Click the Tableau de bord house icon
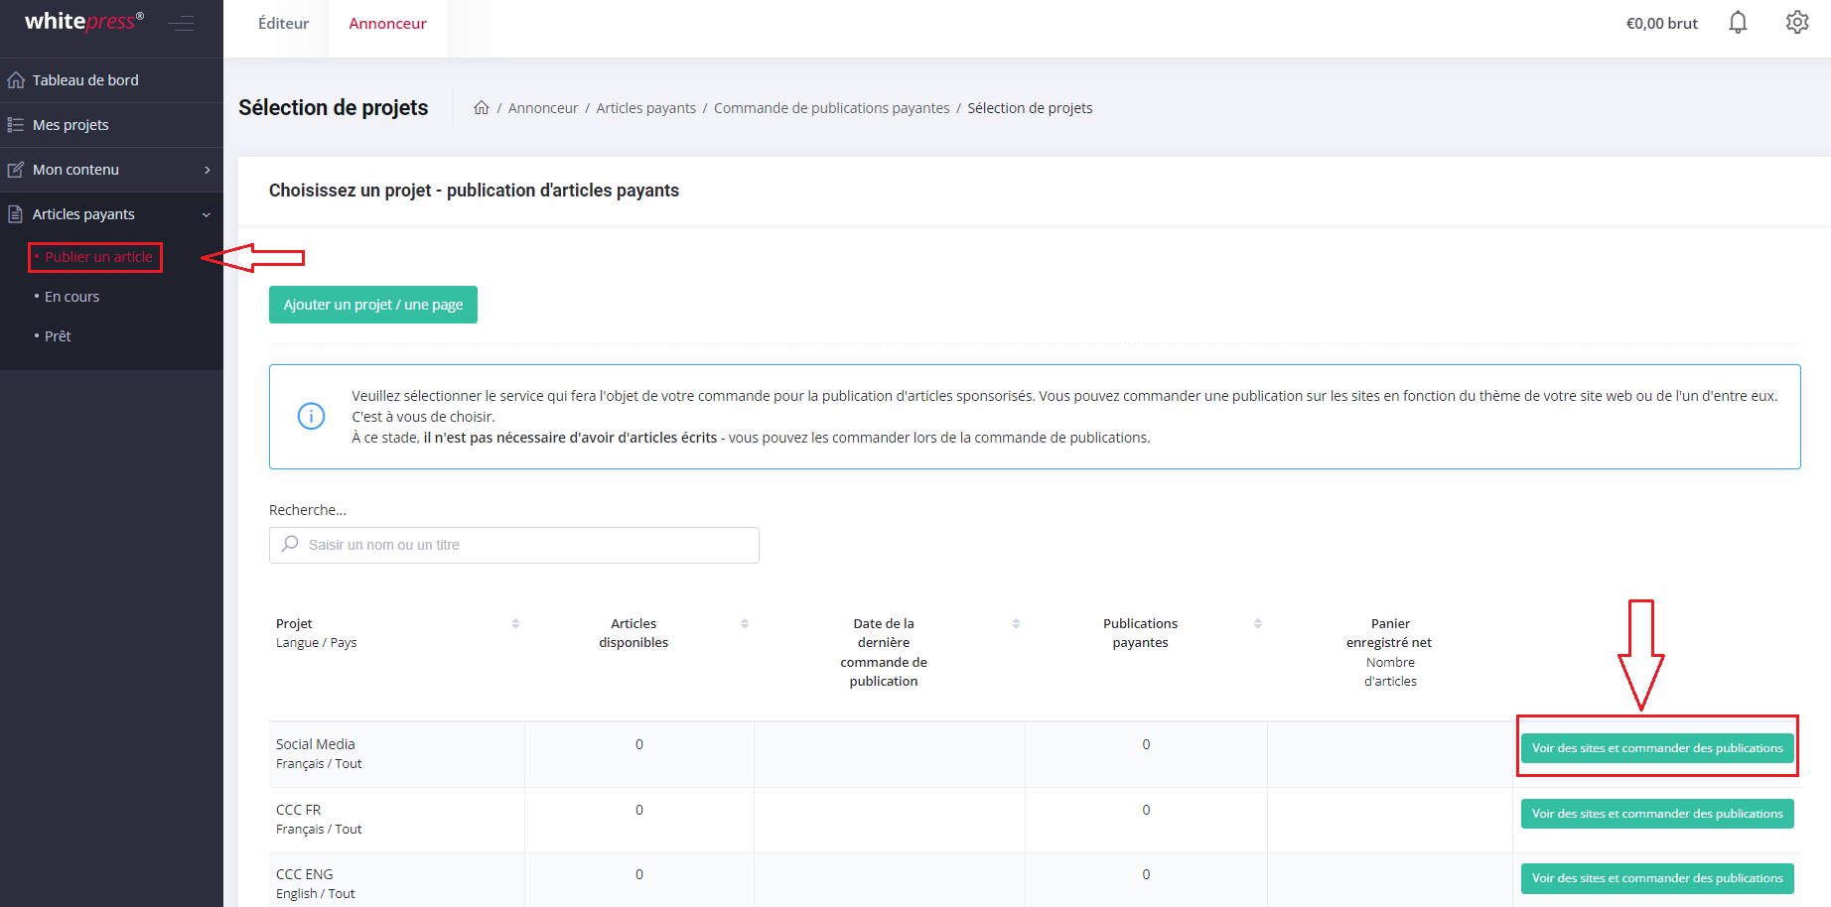 click(x=16, y=80)
